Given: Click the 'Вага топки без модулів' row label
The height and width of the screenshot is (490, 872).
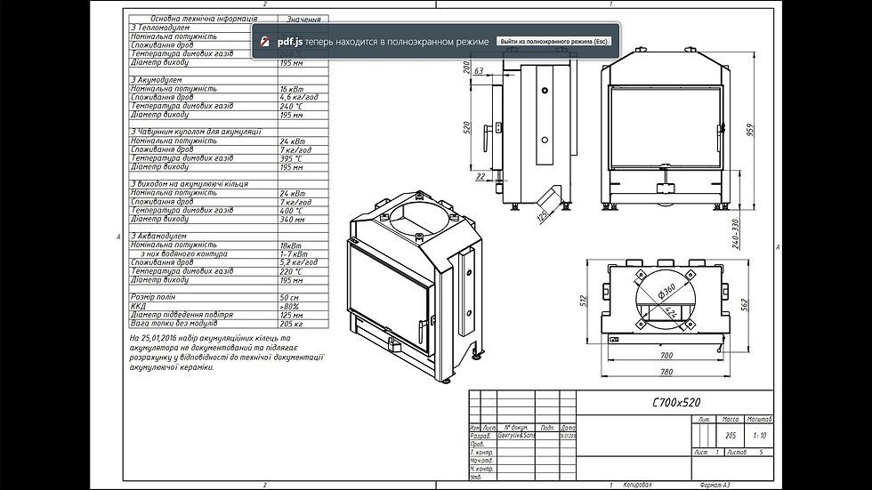Looking at the screenshot, I should [174, 324].
